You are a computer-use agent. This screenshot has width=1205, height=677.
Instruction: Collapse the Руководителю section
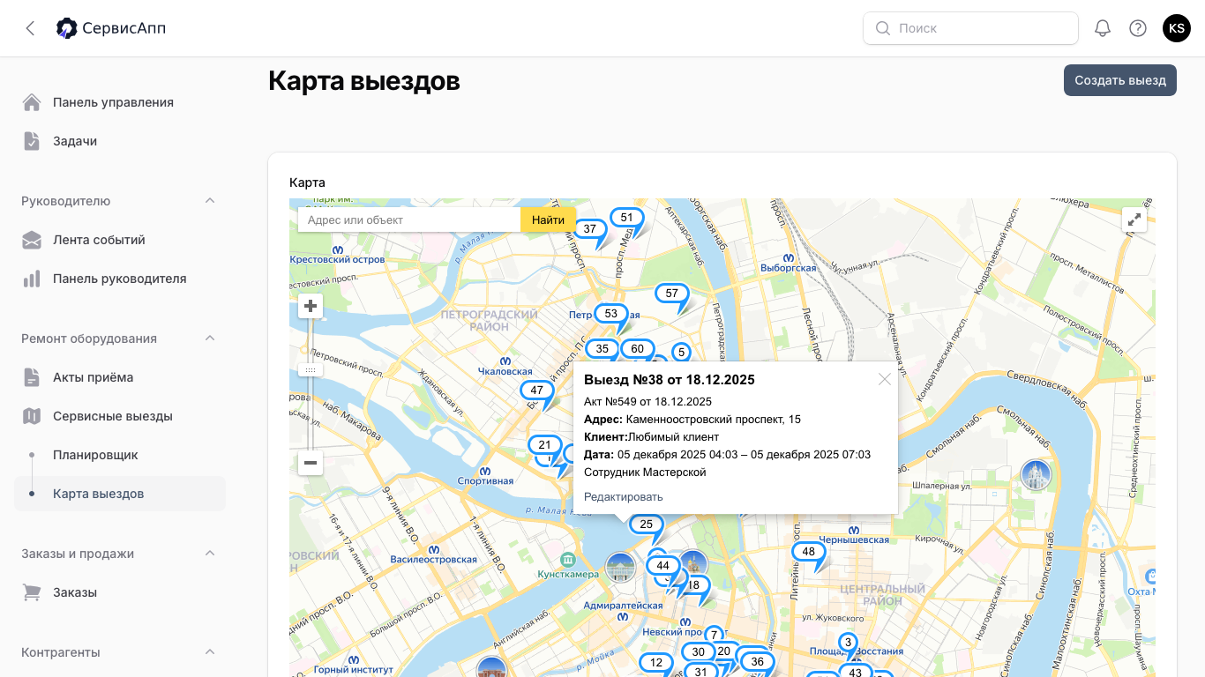coord(210,201)
